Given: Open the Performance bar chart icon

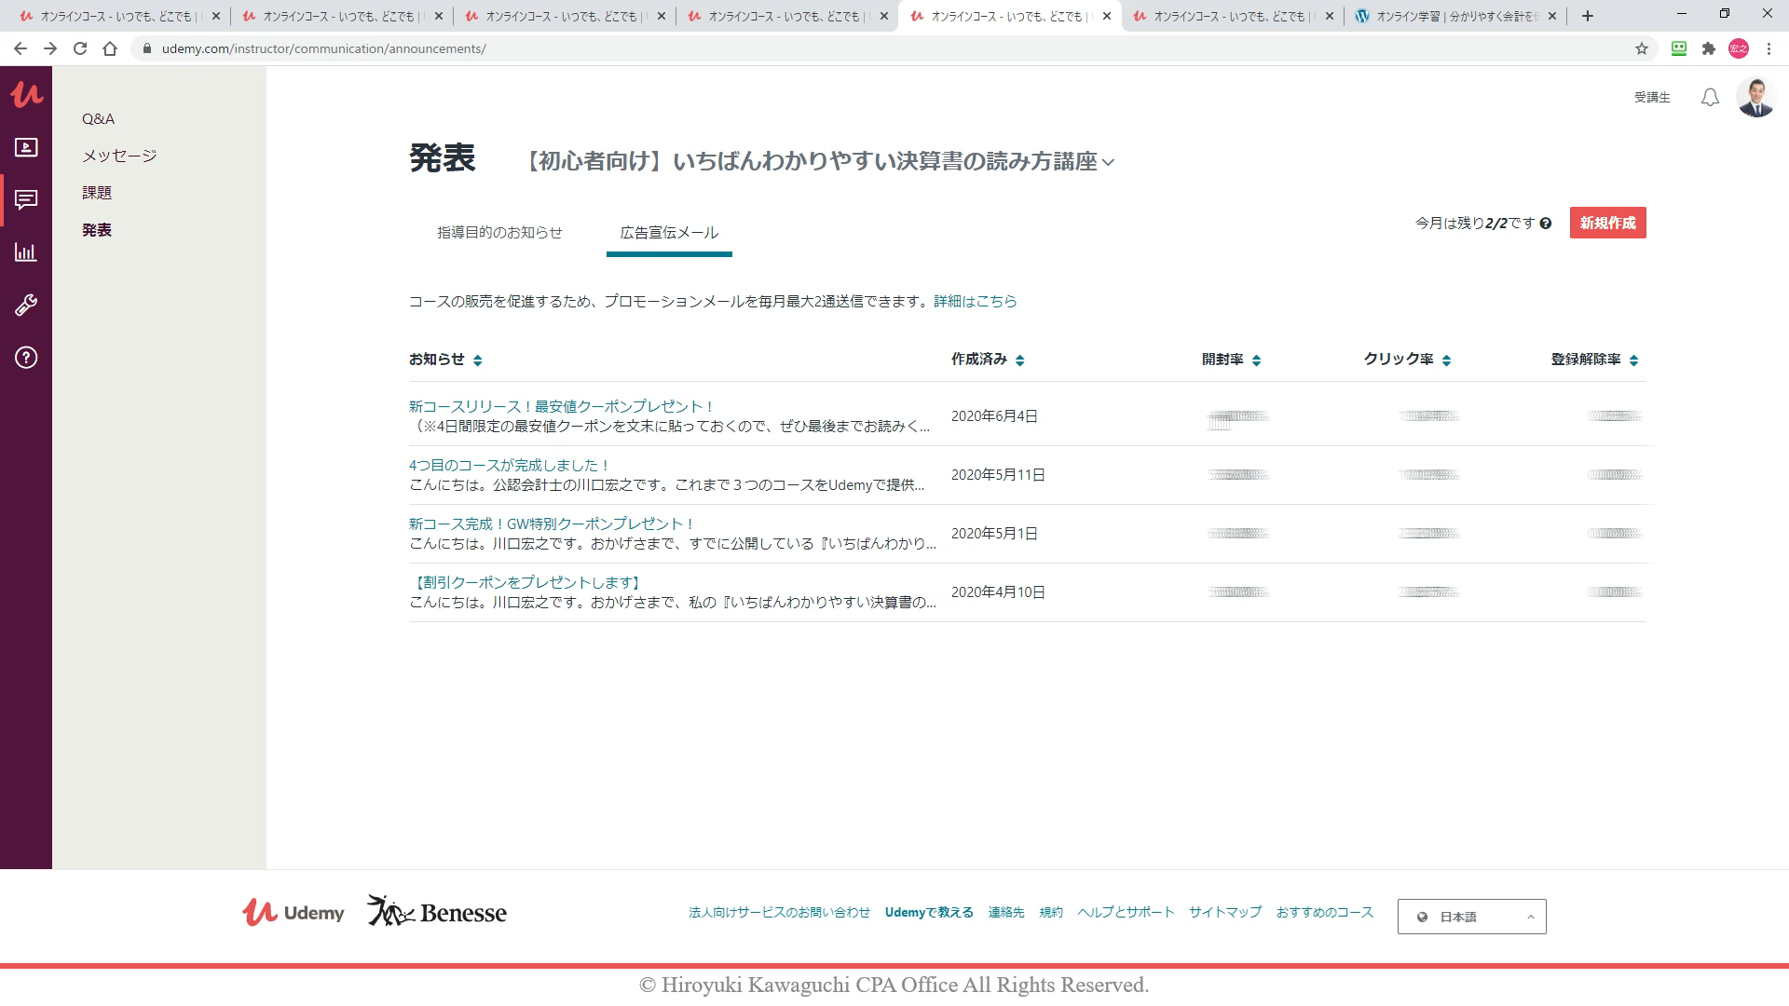Looking at the screenshot, I should pos(26,251).
